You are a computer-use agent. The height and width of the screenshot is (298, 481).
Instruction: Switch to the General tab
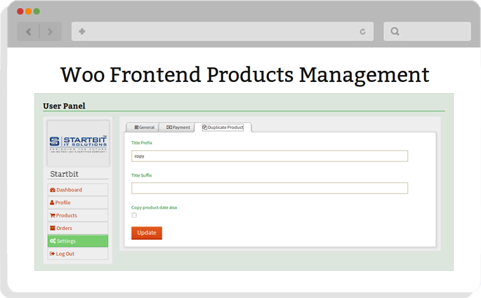[144, 128]
